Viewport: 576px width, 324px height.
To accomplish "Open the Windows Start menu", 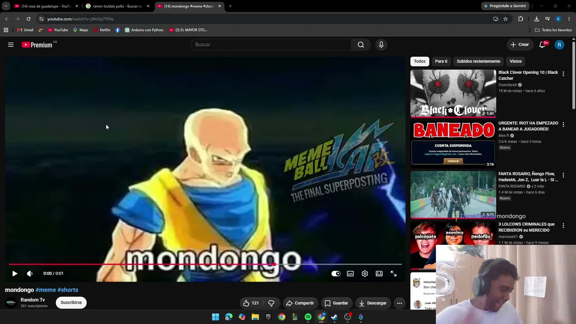I will 216,317.
